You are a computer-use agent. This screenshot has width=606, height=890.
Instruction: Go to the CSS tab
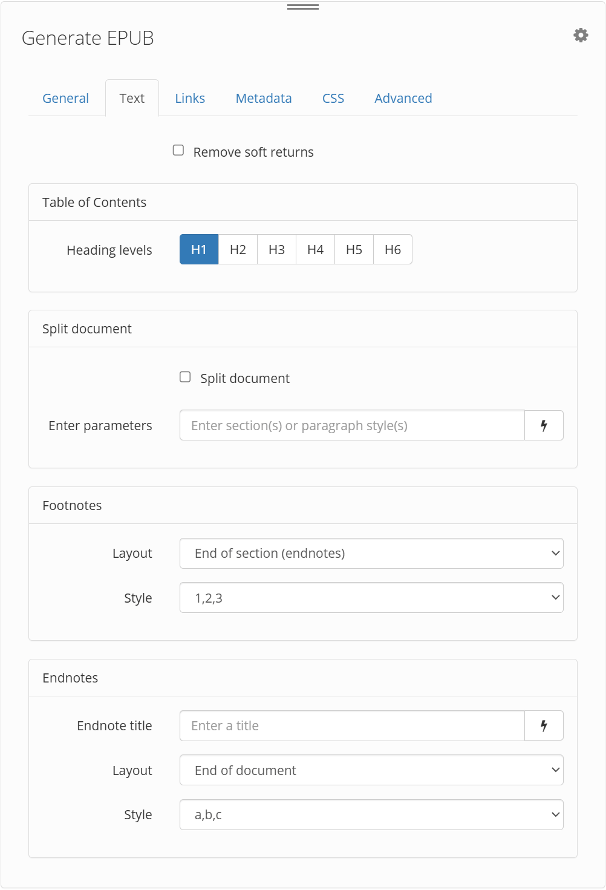click(x=333, y=98)
